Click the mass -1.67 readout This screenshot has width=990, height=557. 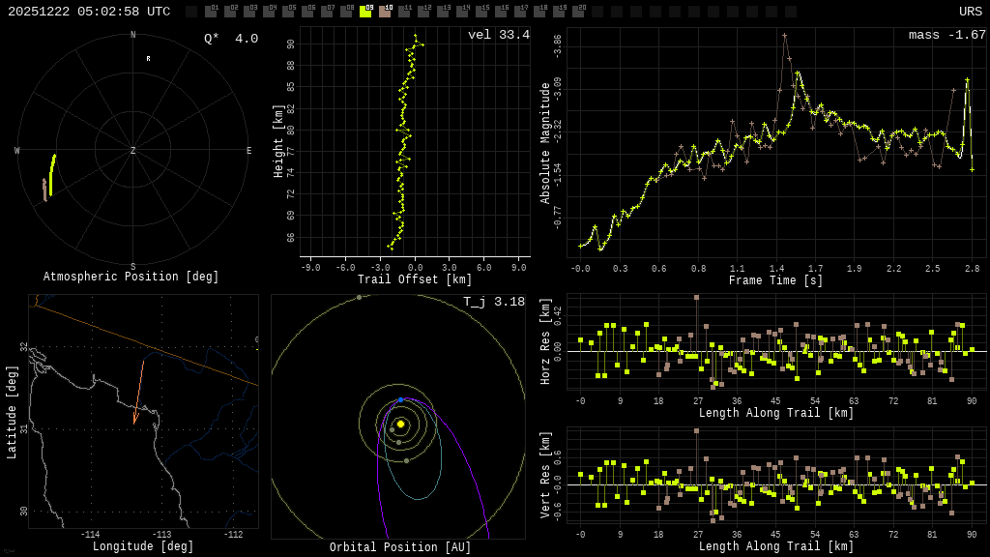click(946, 35)
